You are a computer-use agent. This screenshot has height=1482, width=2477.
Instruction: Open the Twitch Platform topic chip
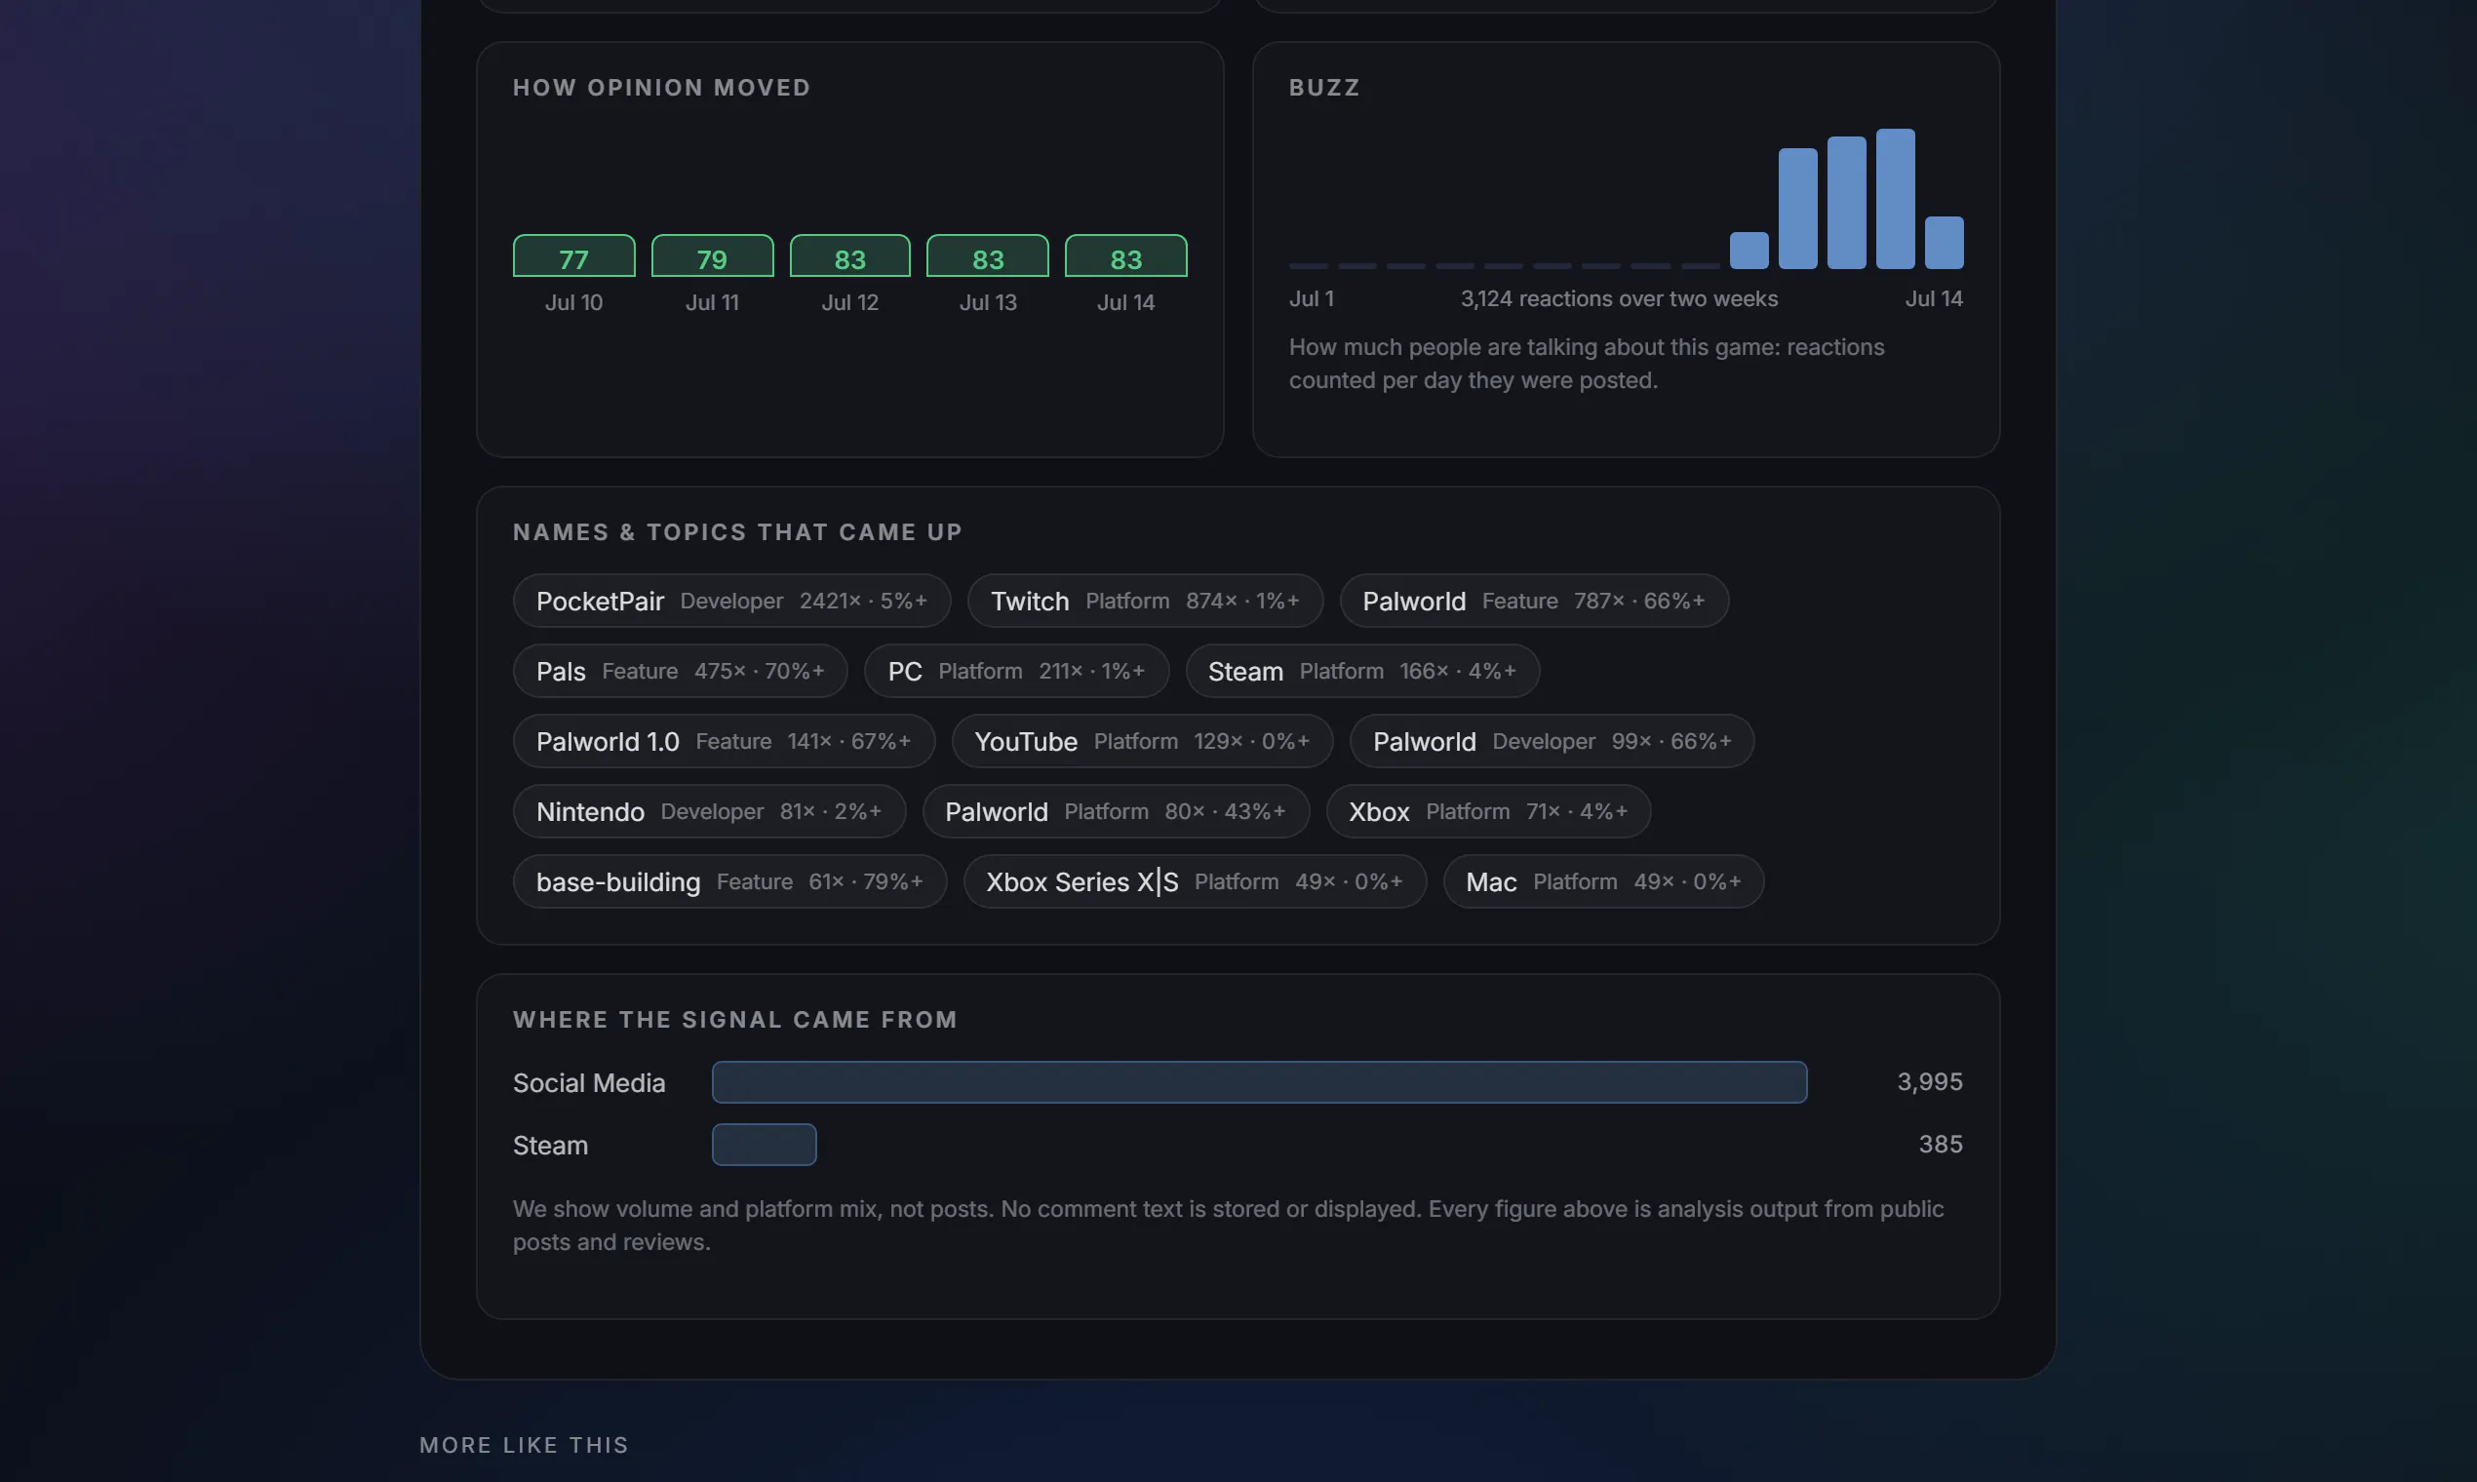click(x=1145, y=601)
